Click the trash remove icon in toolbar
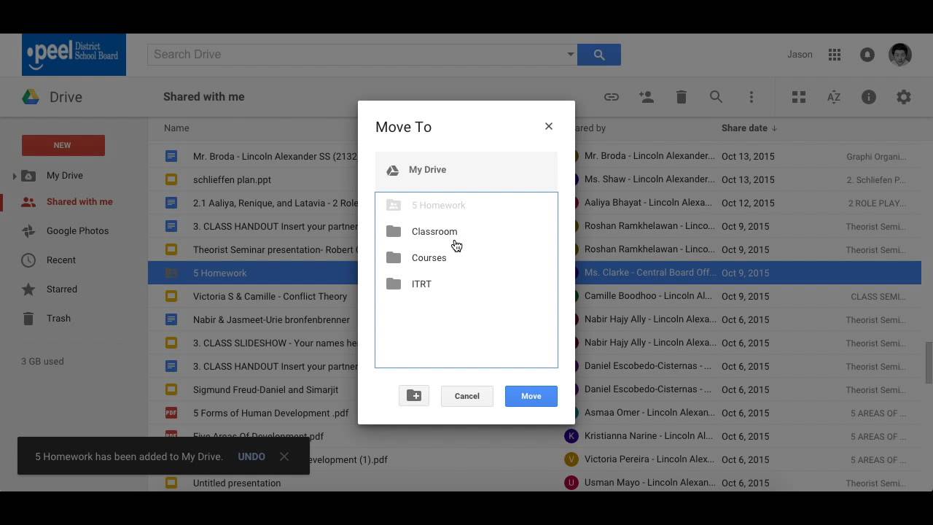Screen dimensions: 933x525 pos(681,97)
